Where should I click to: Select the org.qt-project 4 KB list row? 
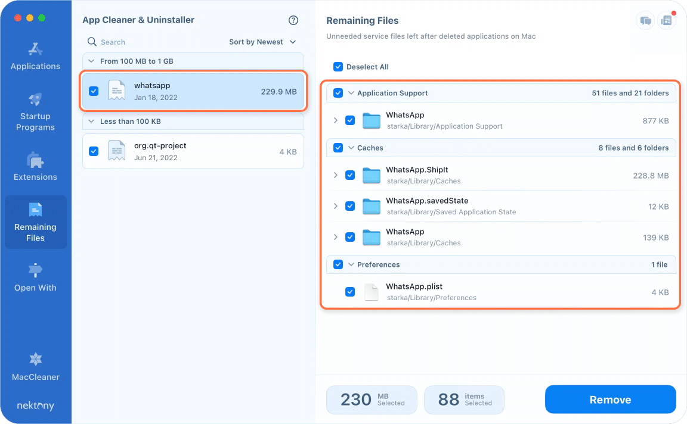pos(193,151)
